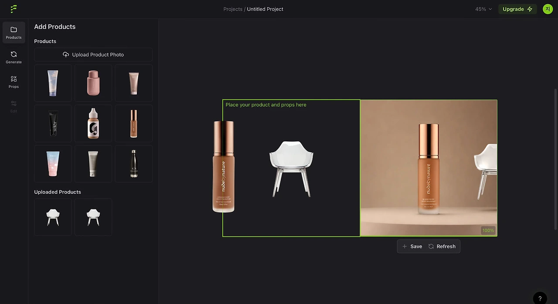Select the pink pump bottle product thumbnail
This screenshot has height=304, width=558.
coord(93,83)
